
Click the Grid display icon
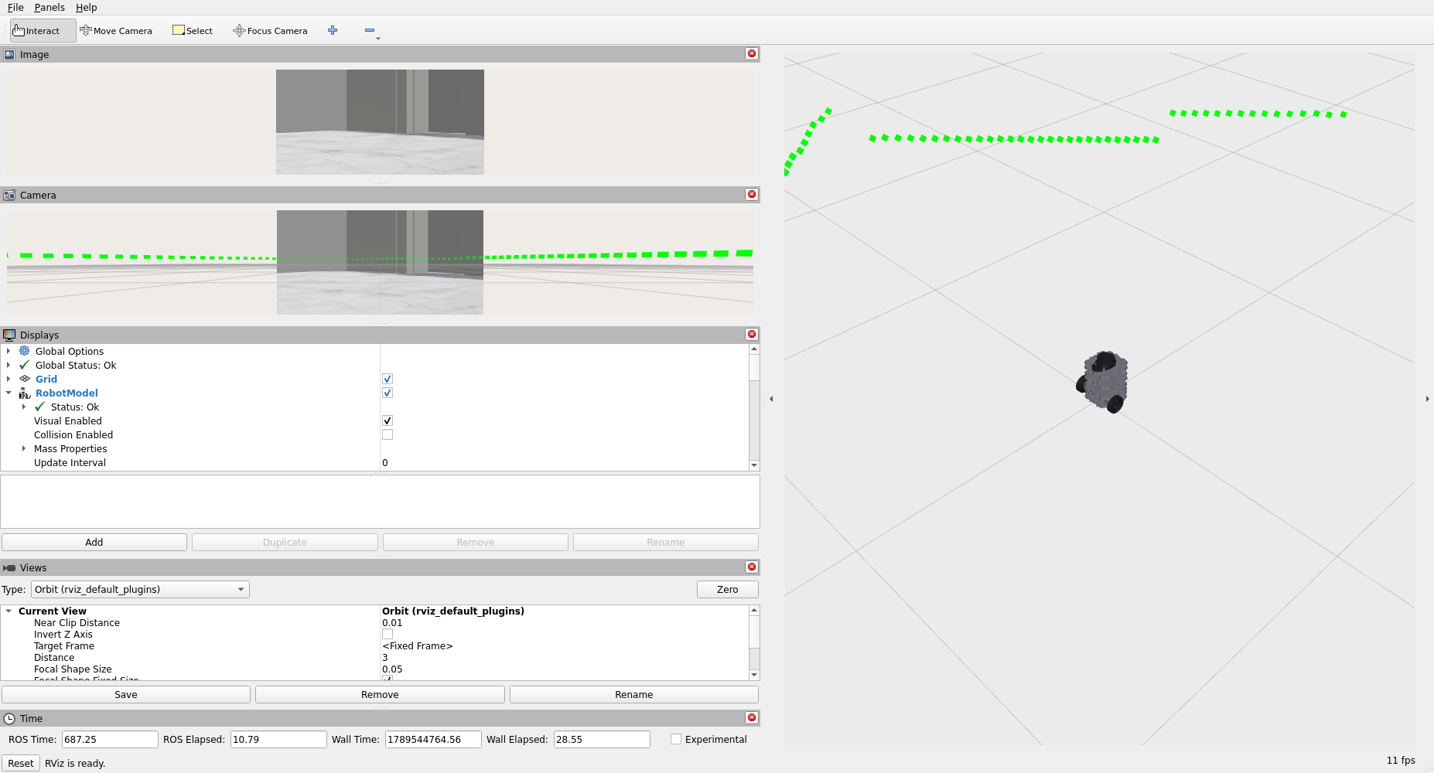click(25, 379)
